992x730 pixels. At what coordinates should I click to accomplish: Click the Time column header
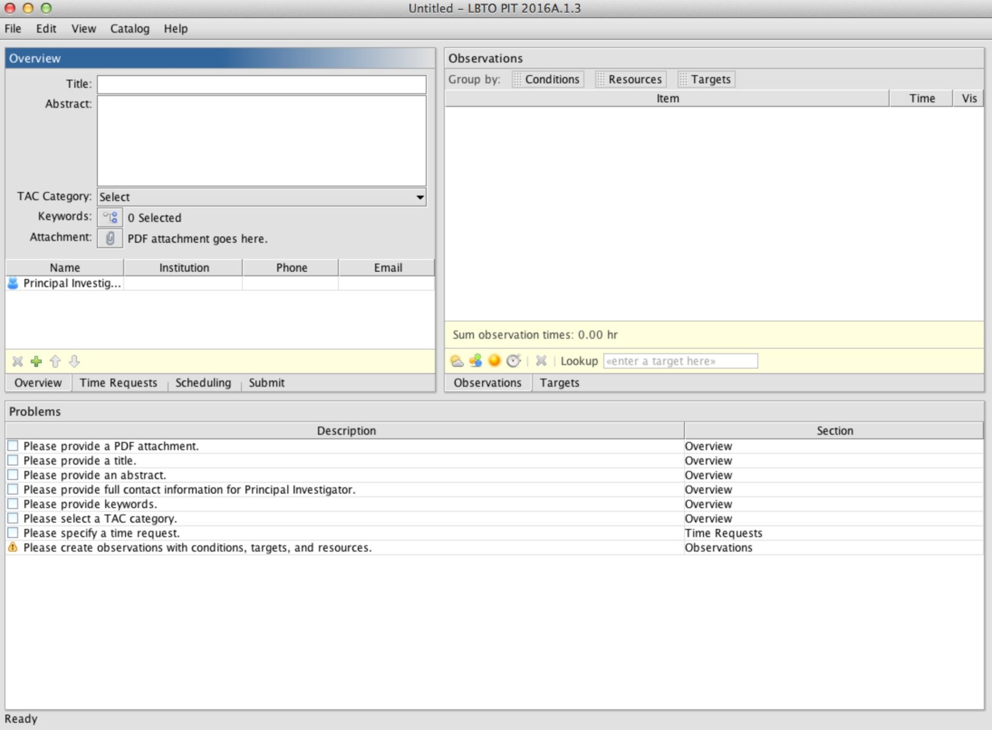[x=922, y=98]
